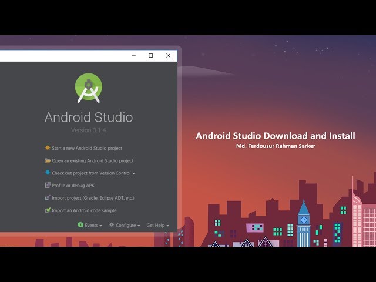Screen dimensions: 376x282
Task: Click the blue download arrow icon for Version Control
Action: pyautogui.click(x=48, y=172)
